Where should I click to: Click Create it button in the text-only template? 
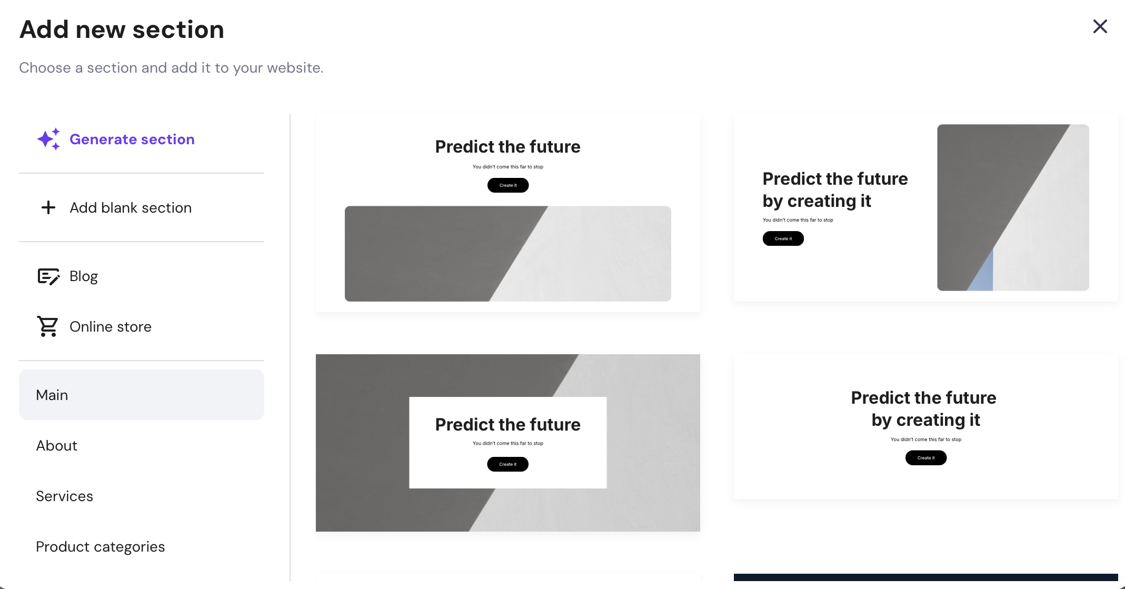point(925,458)
